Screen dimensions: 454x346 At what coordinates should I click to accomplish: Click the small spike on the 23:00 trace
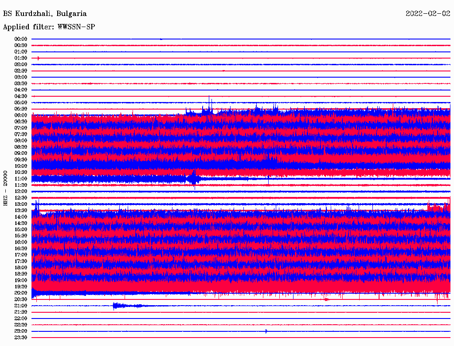[266, 331]
